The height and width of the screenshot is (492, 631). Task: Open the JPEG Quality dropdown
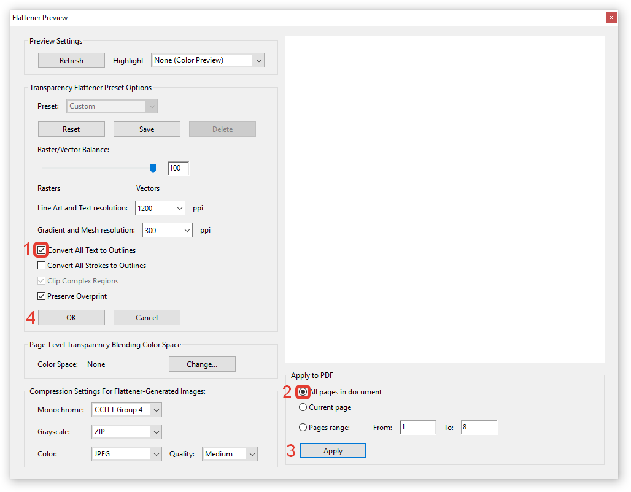tap(230, 454)
